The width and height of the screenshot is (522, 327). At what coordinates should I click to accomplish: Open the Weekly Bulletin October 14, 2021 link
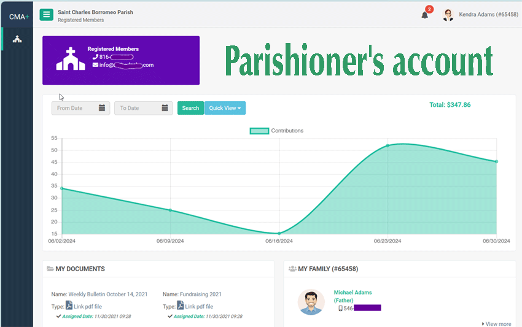pyautogui.click(x=109, y=294)
